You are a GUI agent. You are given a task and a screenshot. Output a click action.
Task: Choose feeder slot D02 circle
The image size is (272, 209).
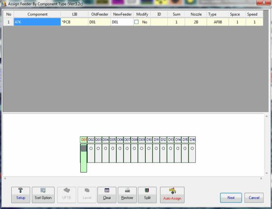click(91, 148)
